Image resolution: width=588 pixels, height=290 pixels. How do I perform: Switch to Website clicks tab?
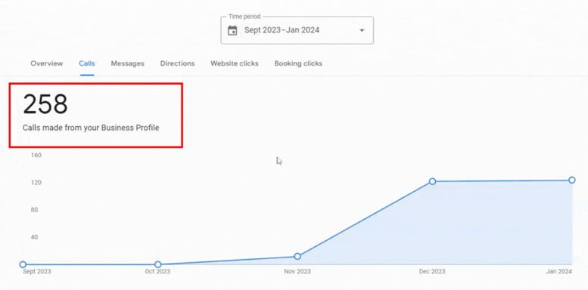(x=235, y=63)
